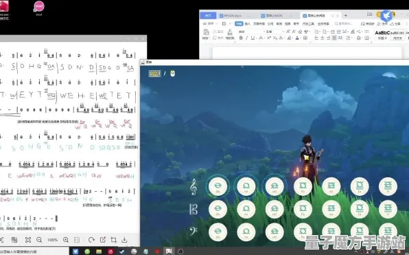The width and height of the screenshot is (409, 255).
Task: Open the Steam icon on taskbar
Action: pos(122,252)
